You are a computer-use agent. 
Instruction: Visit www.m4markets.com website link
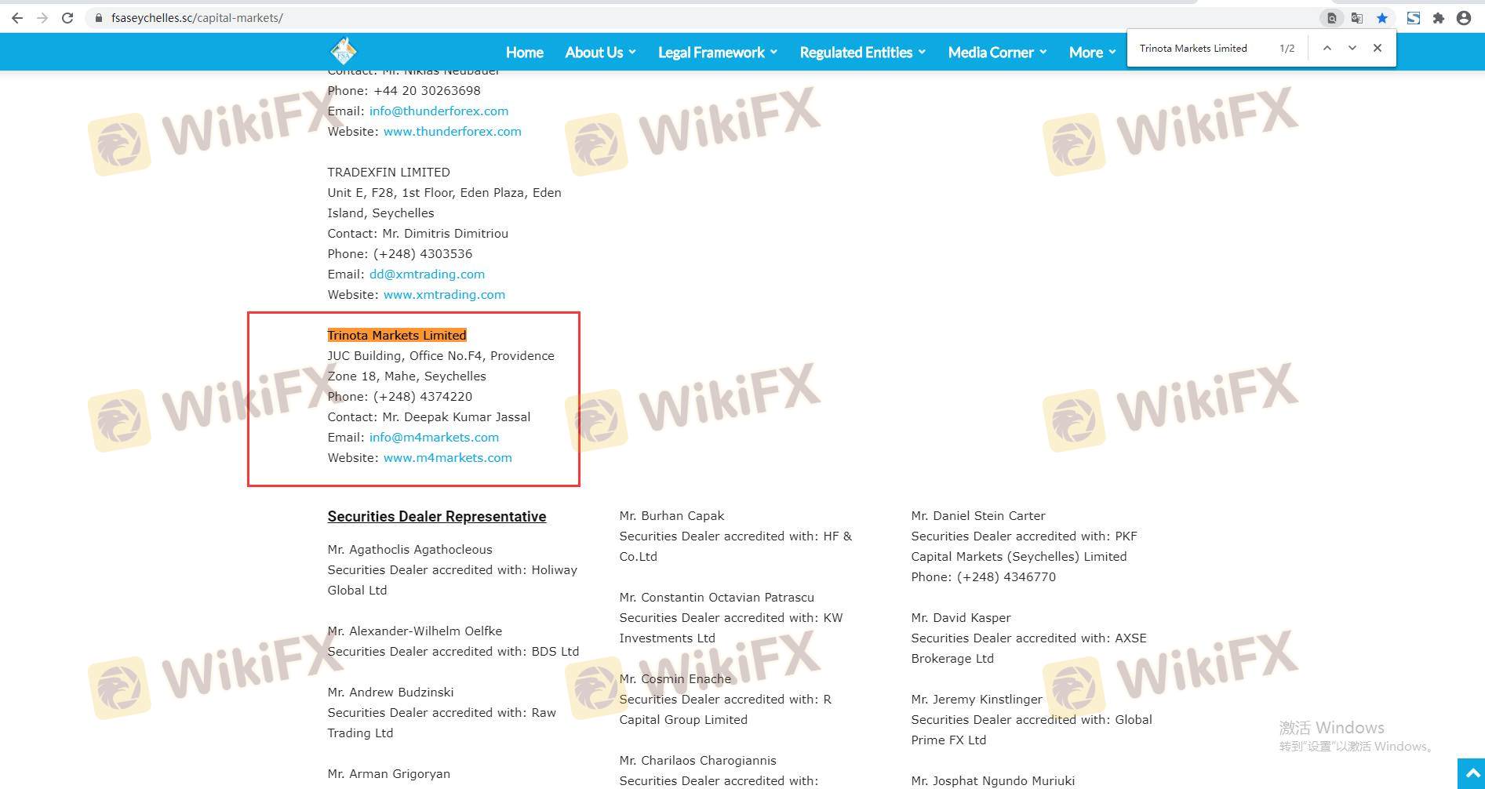coord(447,458)
